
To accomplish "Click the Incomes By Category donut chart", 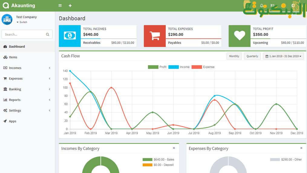I will coord(101,165).
